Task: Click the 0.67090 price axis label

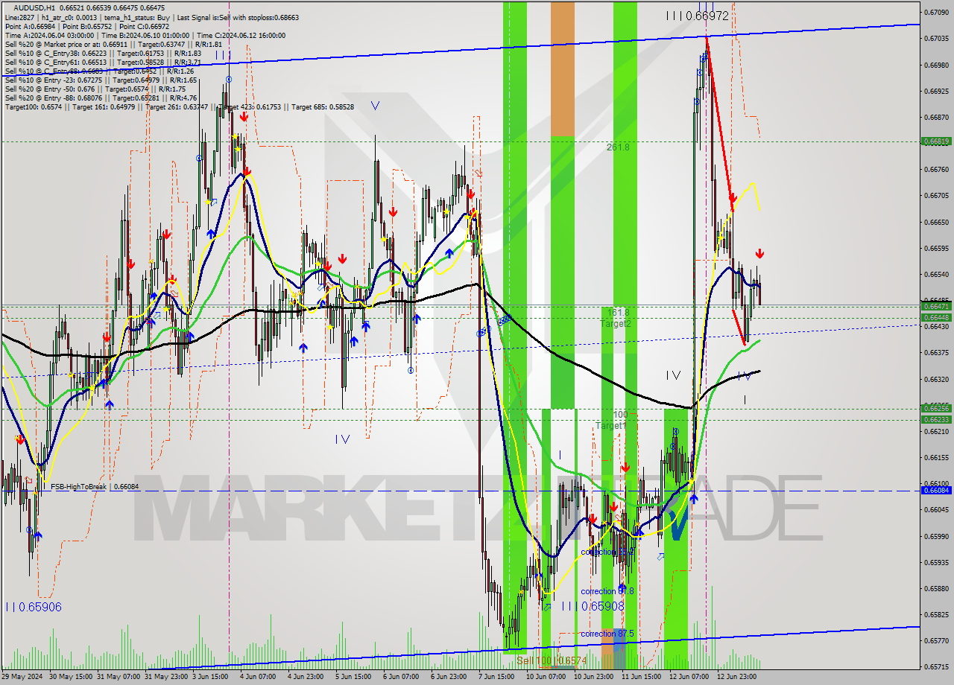Action: 936,13
